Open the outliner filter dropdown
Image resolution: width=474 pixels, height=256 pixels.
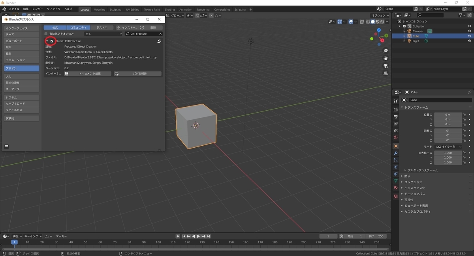coord(463,15)
